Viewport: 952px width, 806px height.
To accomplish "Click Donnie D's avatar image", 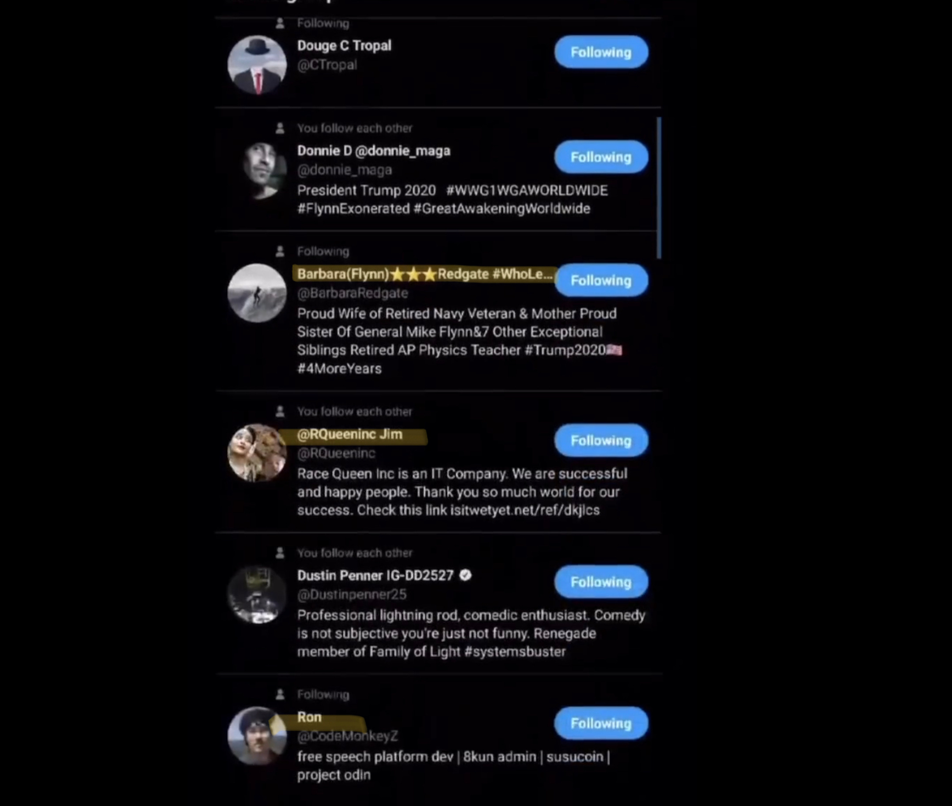I will click(x=263, y=170).
